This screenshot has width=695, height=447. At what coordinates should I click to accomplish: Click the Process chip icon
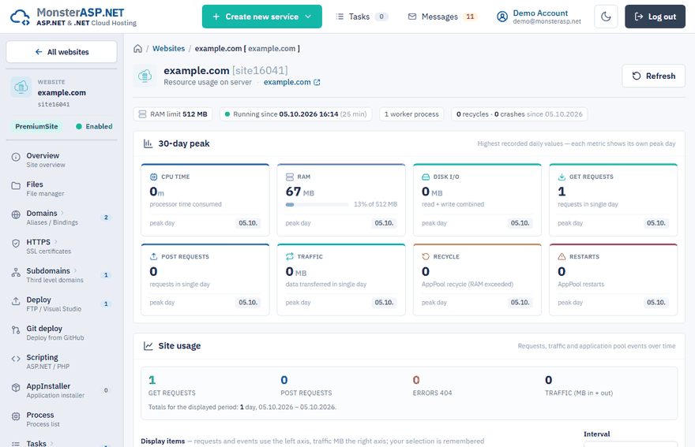[16, 416]
